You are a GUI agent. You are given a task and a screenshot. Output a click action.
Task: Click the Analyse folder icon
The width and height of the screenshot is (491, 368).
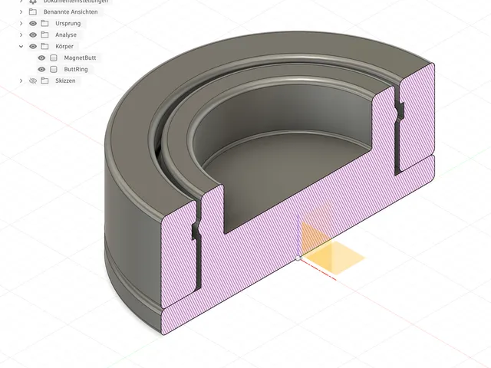tap(44, 34)
